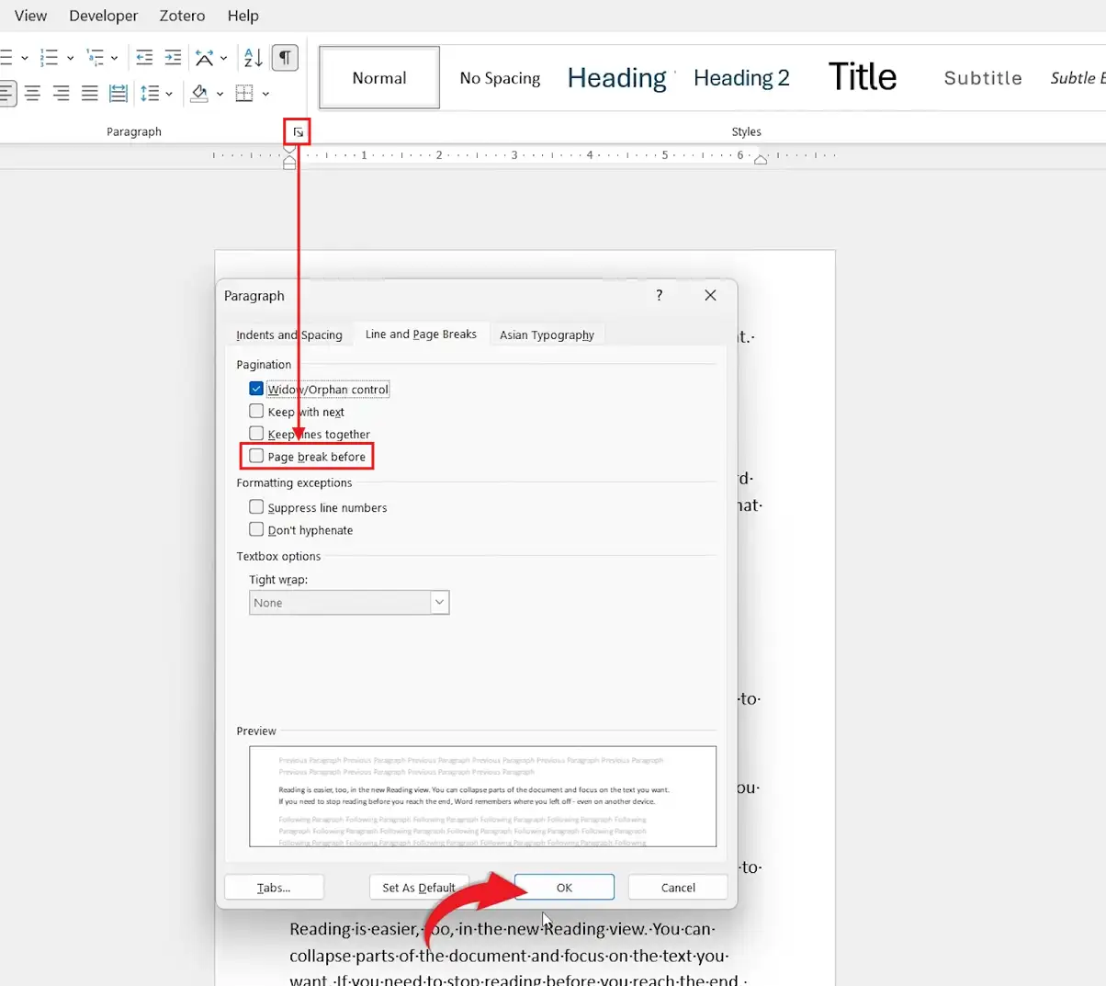Click the Numbering list icon
Screen dimensions: 1106x986
50,58
